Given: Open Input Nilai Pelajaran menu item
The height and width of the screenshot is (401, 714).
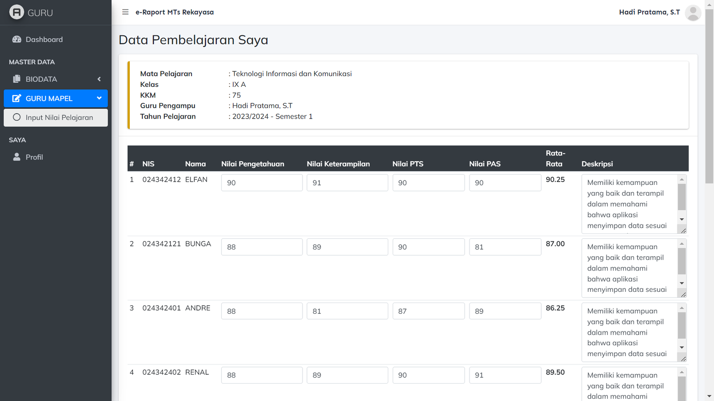Looking at the screenshot, I should (59, 118).
